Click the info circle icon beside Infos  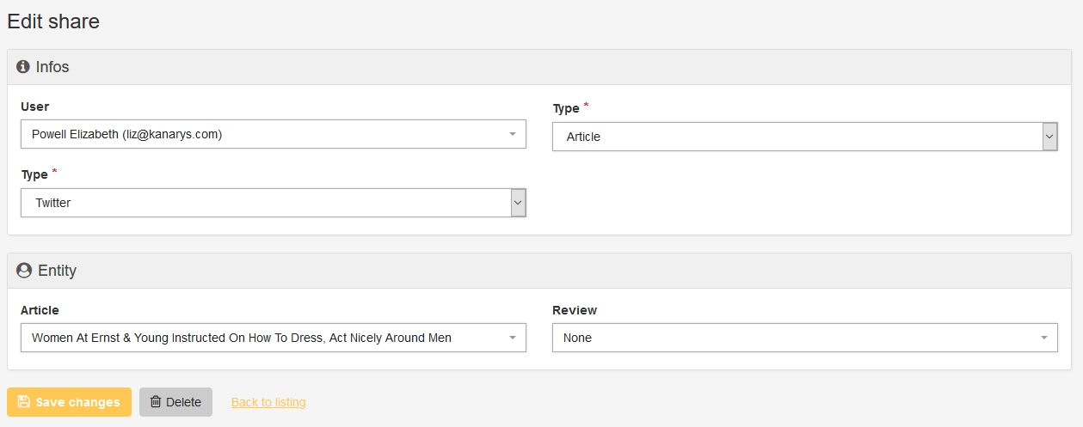click(x=23, y=67)
